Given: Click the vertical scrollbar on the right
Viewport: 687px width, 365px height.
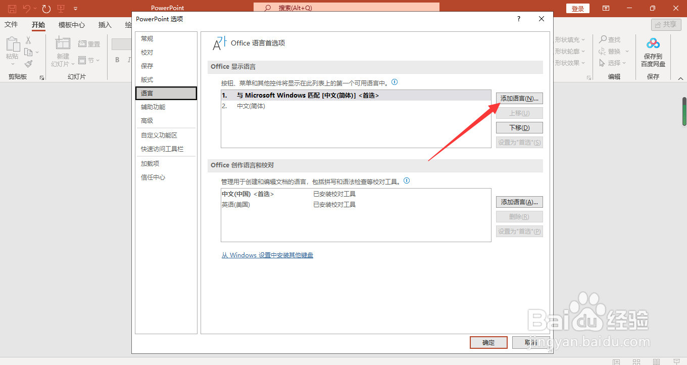Looking at the screenshot, I should pos(684,111).
